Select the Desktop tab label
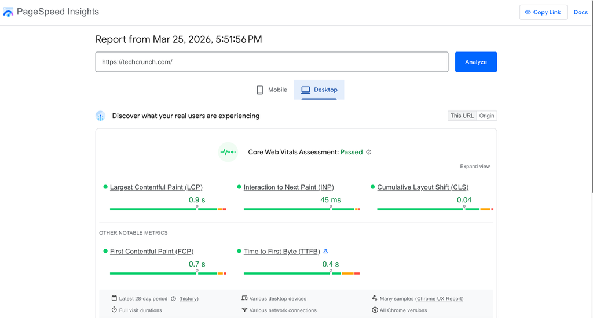 point(325,90)
